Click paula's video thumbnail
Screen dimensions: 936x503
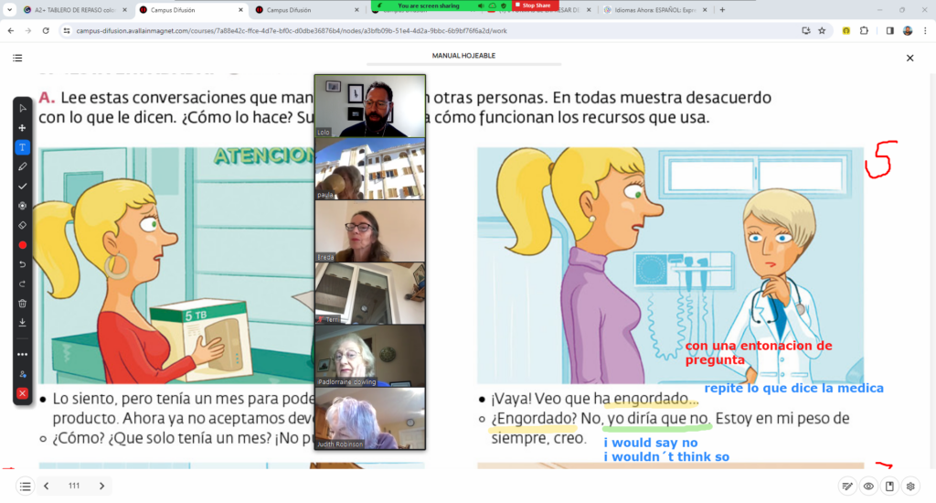click(370, 168)
